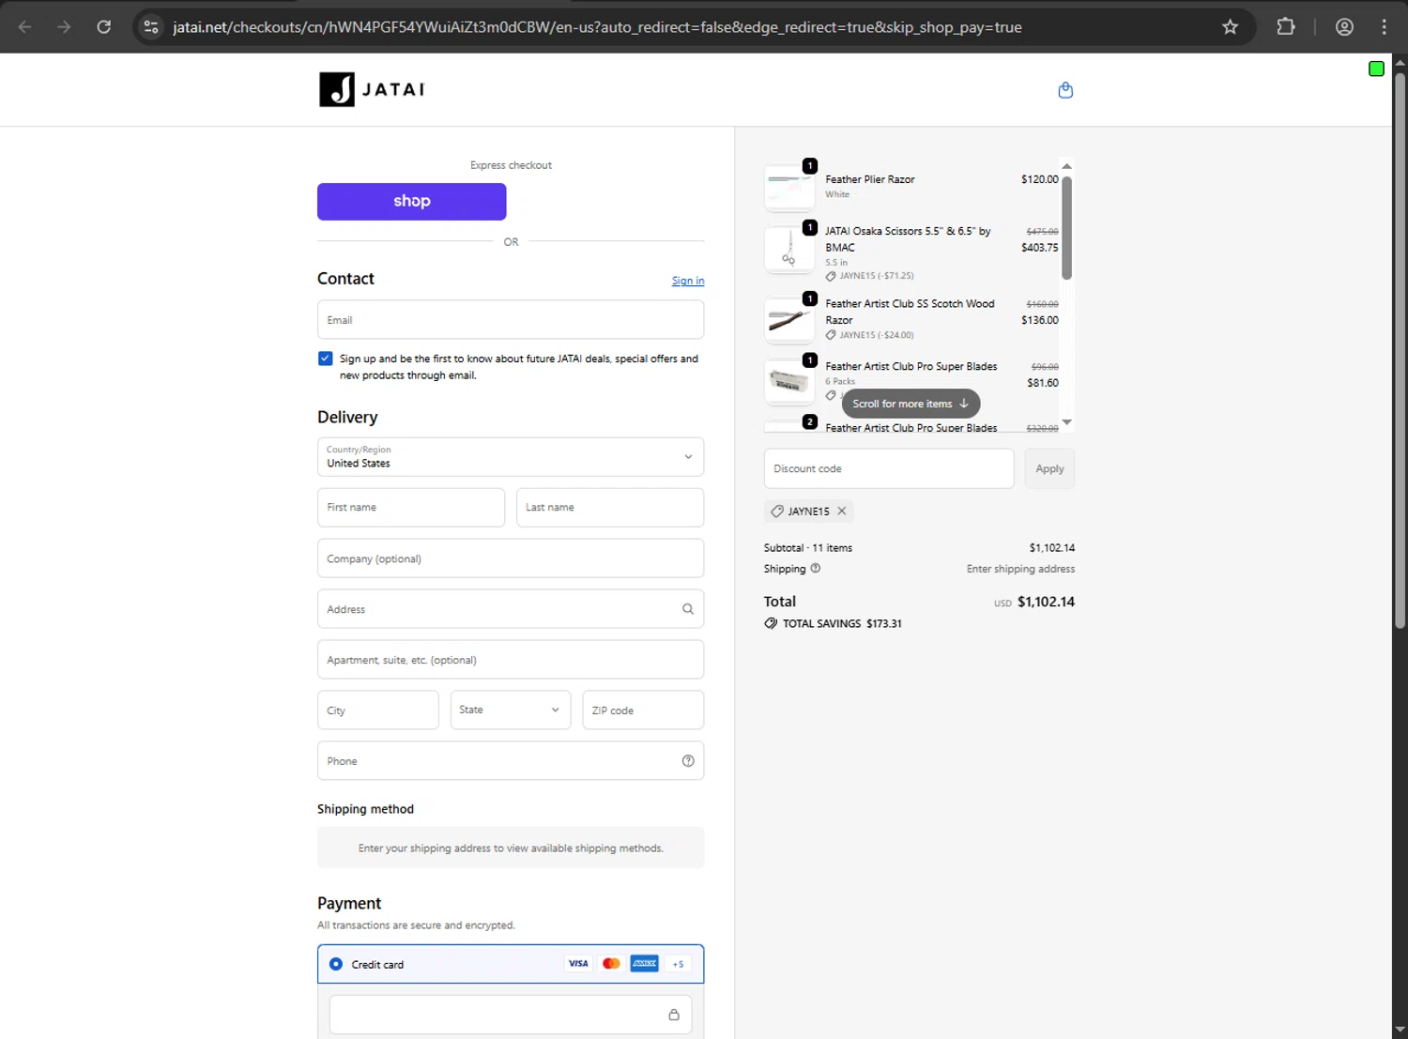Click the JATAI Osaka Scissors thumbnail
The width and height of the screenshot is (1408, 1039).
coord(789,249)
